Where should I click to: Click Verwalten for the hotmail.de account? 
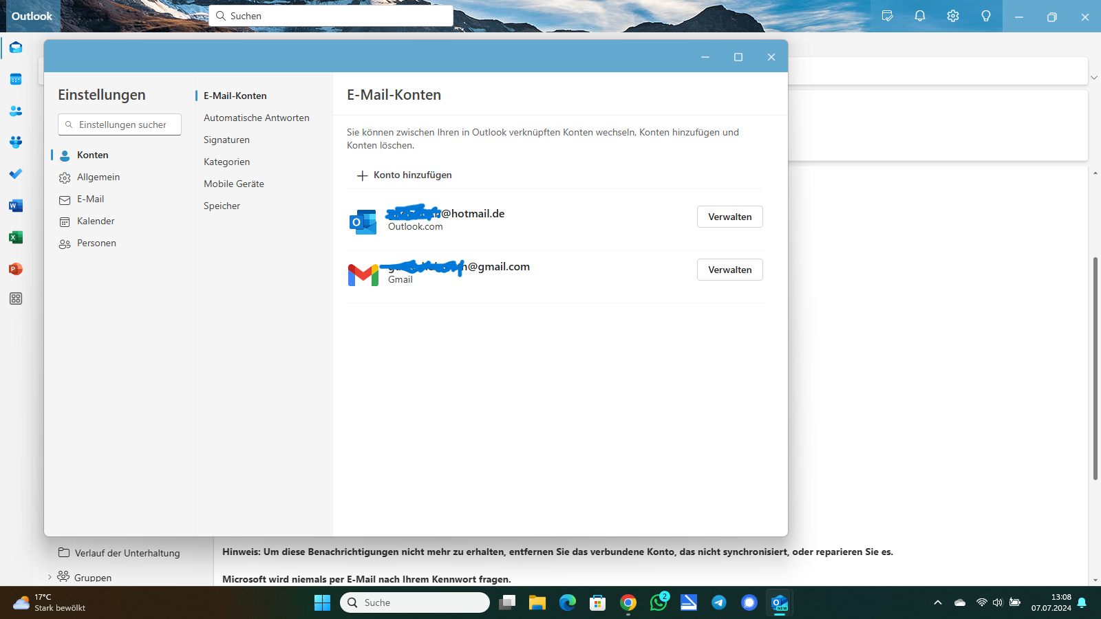click(729, 217)
